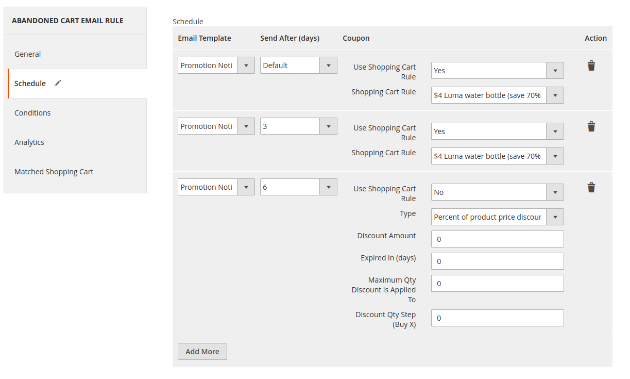The image size is (630, 379).
Task: Open Email Template dropdown in first row
Action: 216,65
